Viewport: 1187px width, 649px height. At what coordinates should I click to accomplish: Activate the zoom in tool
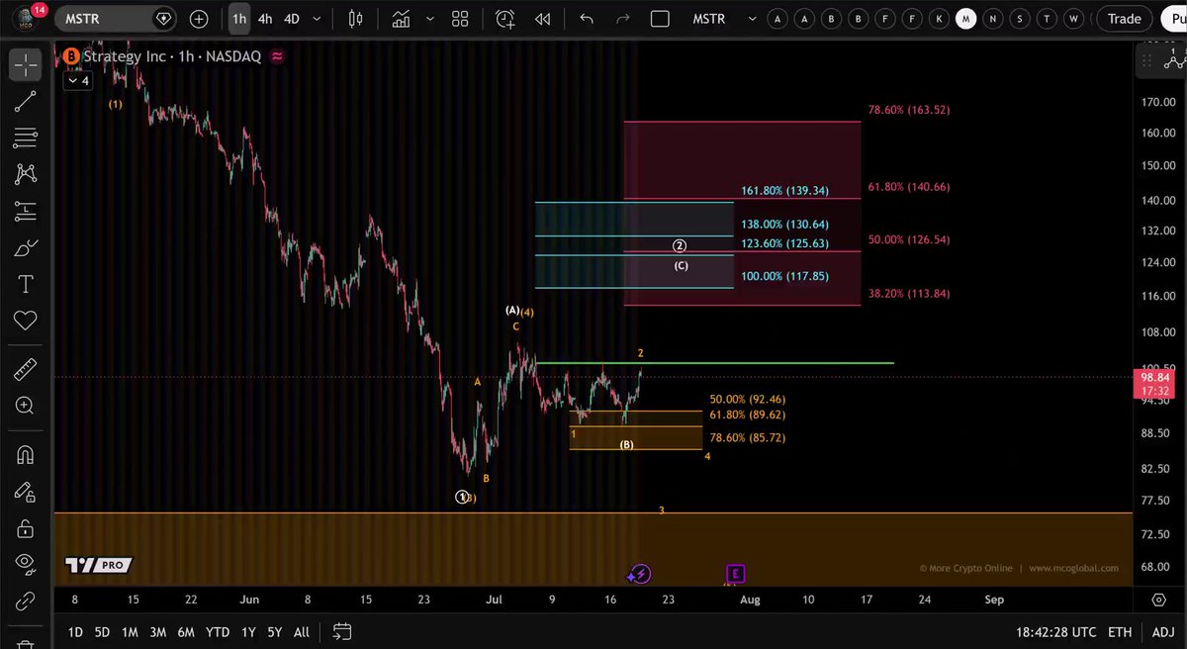[26, 406]
